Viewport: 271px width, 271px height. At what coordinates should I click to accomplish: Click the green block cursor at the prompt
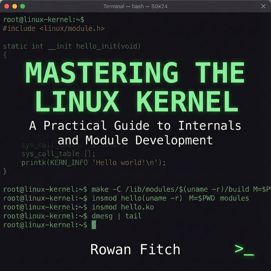[94, 225]
